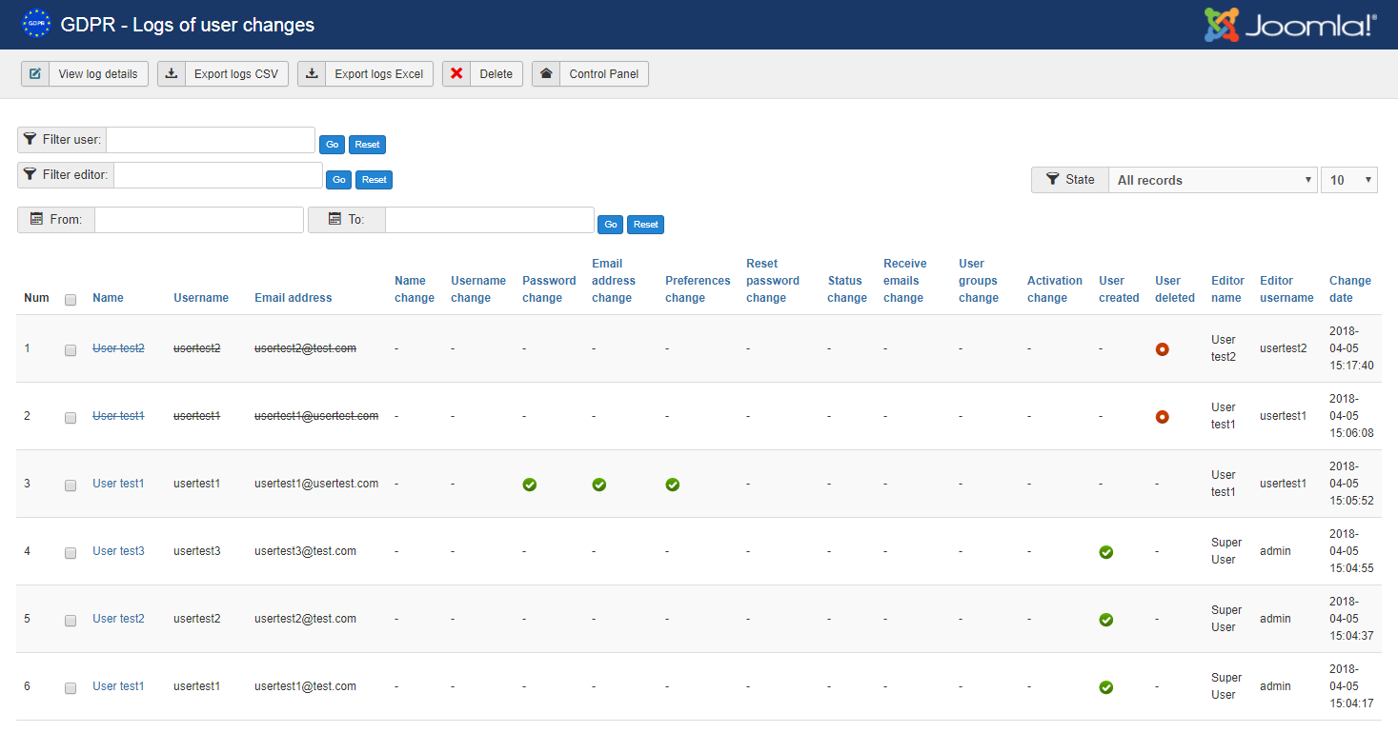The width and height of the screenshot is (1398, 733).
Task: Check the checkbox for row 5
Action: click(71, 621)
